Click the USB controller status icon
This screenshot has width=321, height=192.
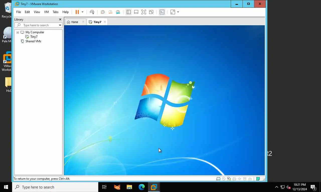(245, 179)
